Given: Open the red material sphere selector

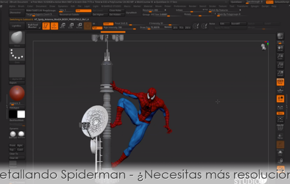Looking at the screenshot, I should point(17,93).
